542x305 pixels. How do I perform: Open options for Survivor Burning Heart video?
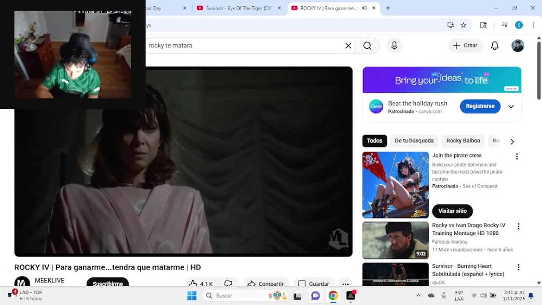[x=518, y=267]
